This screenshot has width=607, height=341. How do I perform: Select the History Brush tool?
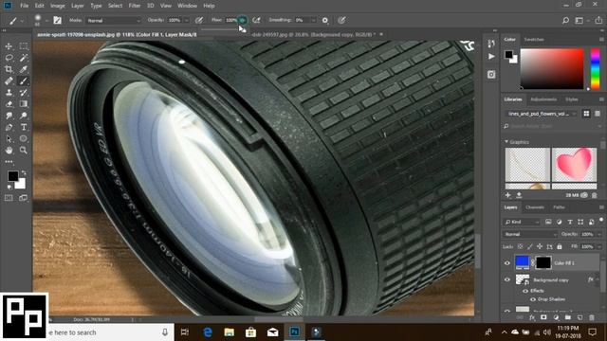pos(24,93)
